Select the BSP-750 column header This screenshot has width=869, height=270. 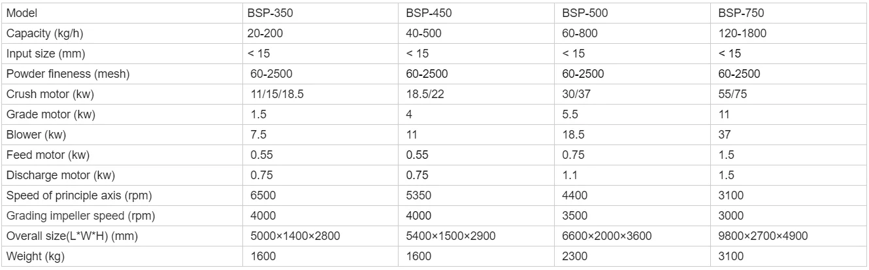(736, 12)
